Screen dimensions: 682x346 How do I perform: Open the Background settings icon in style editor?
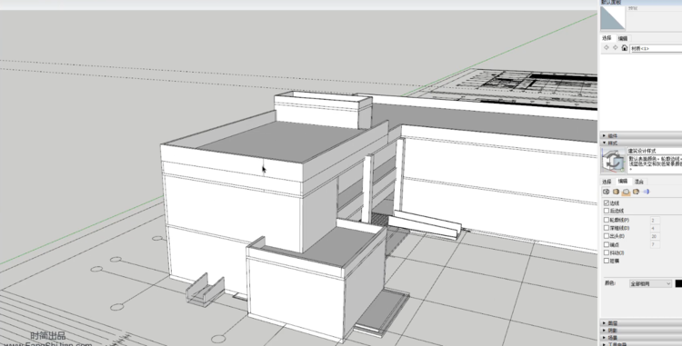[x=626, y=192]
